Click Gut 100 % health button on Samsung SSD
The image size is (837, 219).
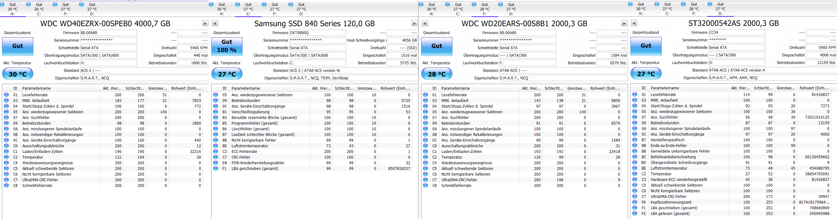coord(227,46)
